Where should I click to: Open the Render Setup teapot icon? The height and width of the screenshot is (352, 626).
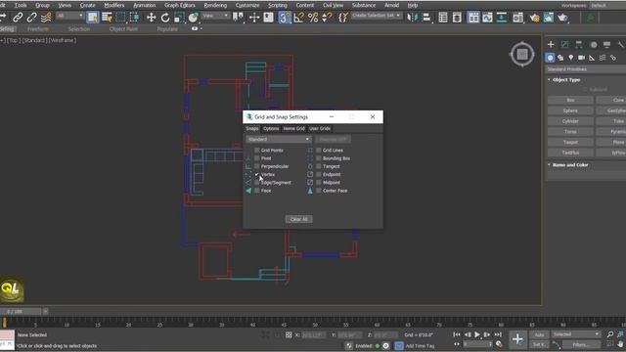tap(535, 18)
